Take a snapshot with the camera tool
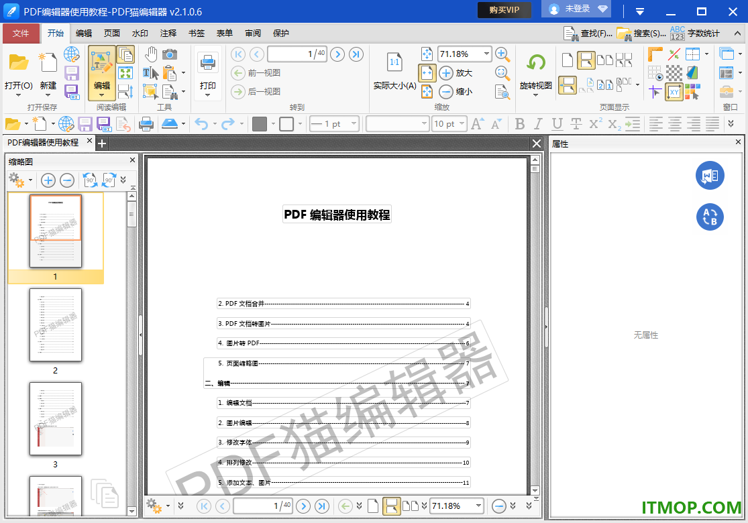Screen dimensions: 748x523 click(169, 54)
